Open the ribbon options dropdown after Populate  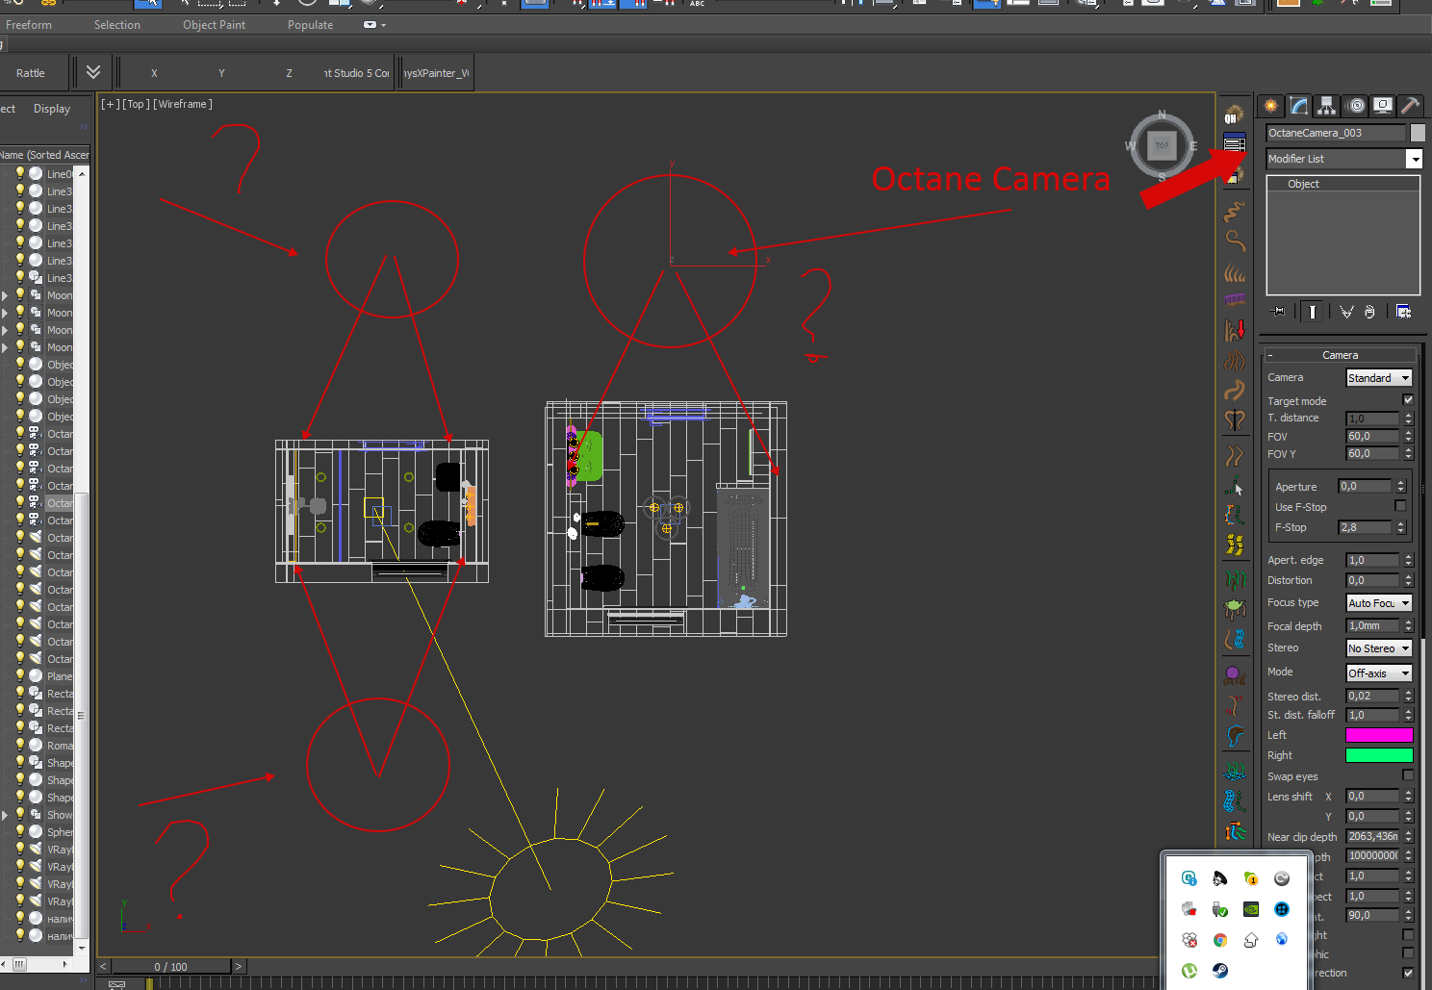374,25
